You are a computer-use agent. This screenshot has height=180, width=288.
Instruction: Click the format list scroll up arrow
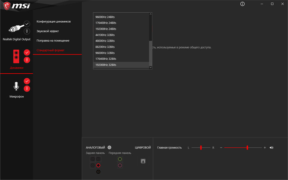pyautogui.click(x=151, y=14)
